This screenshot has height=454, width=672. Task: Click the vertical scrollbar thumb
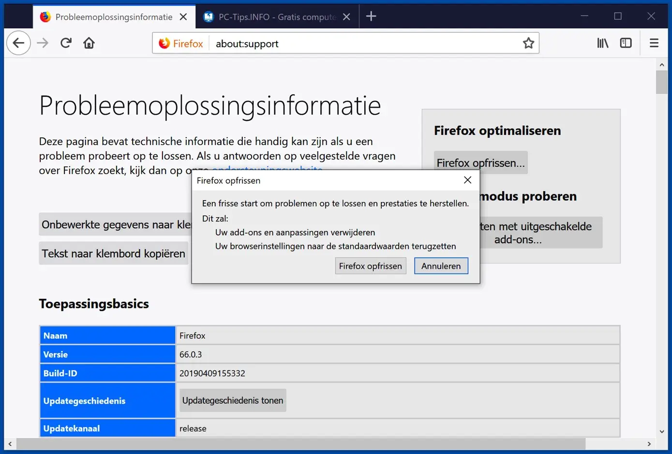pos(662,82)
